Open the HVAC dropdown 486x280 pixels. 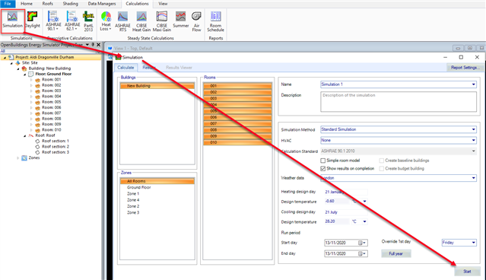click(x=474, y=141)
